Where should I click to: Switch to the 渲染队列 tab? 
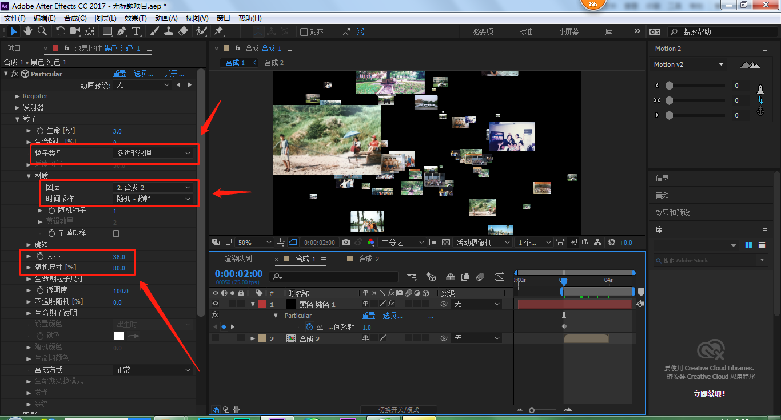[238, 259]
